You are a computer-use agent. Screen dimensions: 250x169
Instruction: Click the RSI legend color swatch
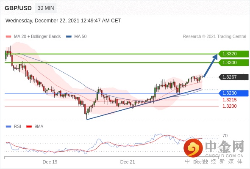coord(8,127)
